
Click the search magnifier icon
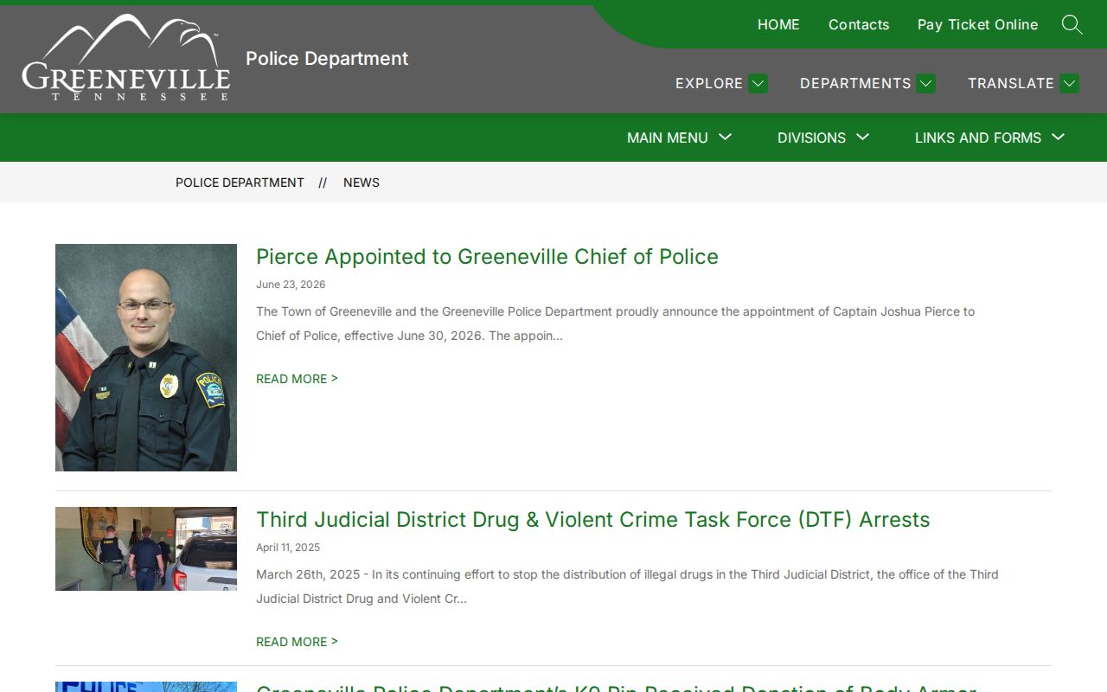coord(1072,24)
